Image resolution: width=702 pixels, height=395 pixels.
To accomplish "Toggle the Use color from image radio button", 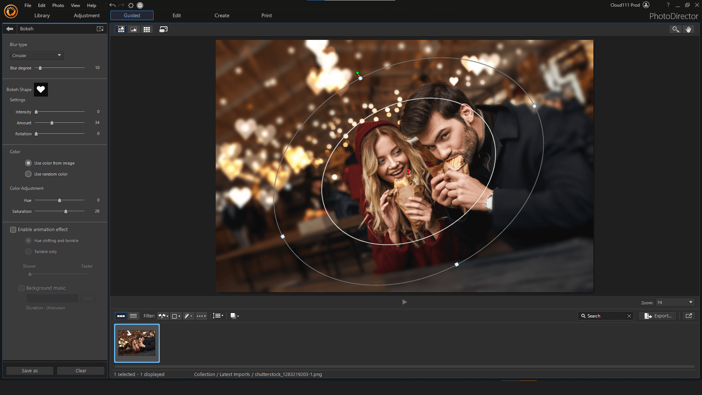I will [29, 163].
